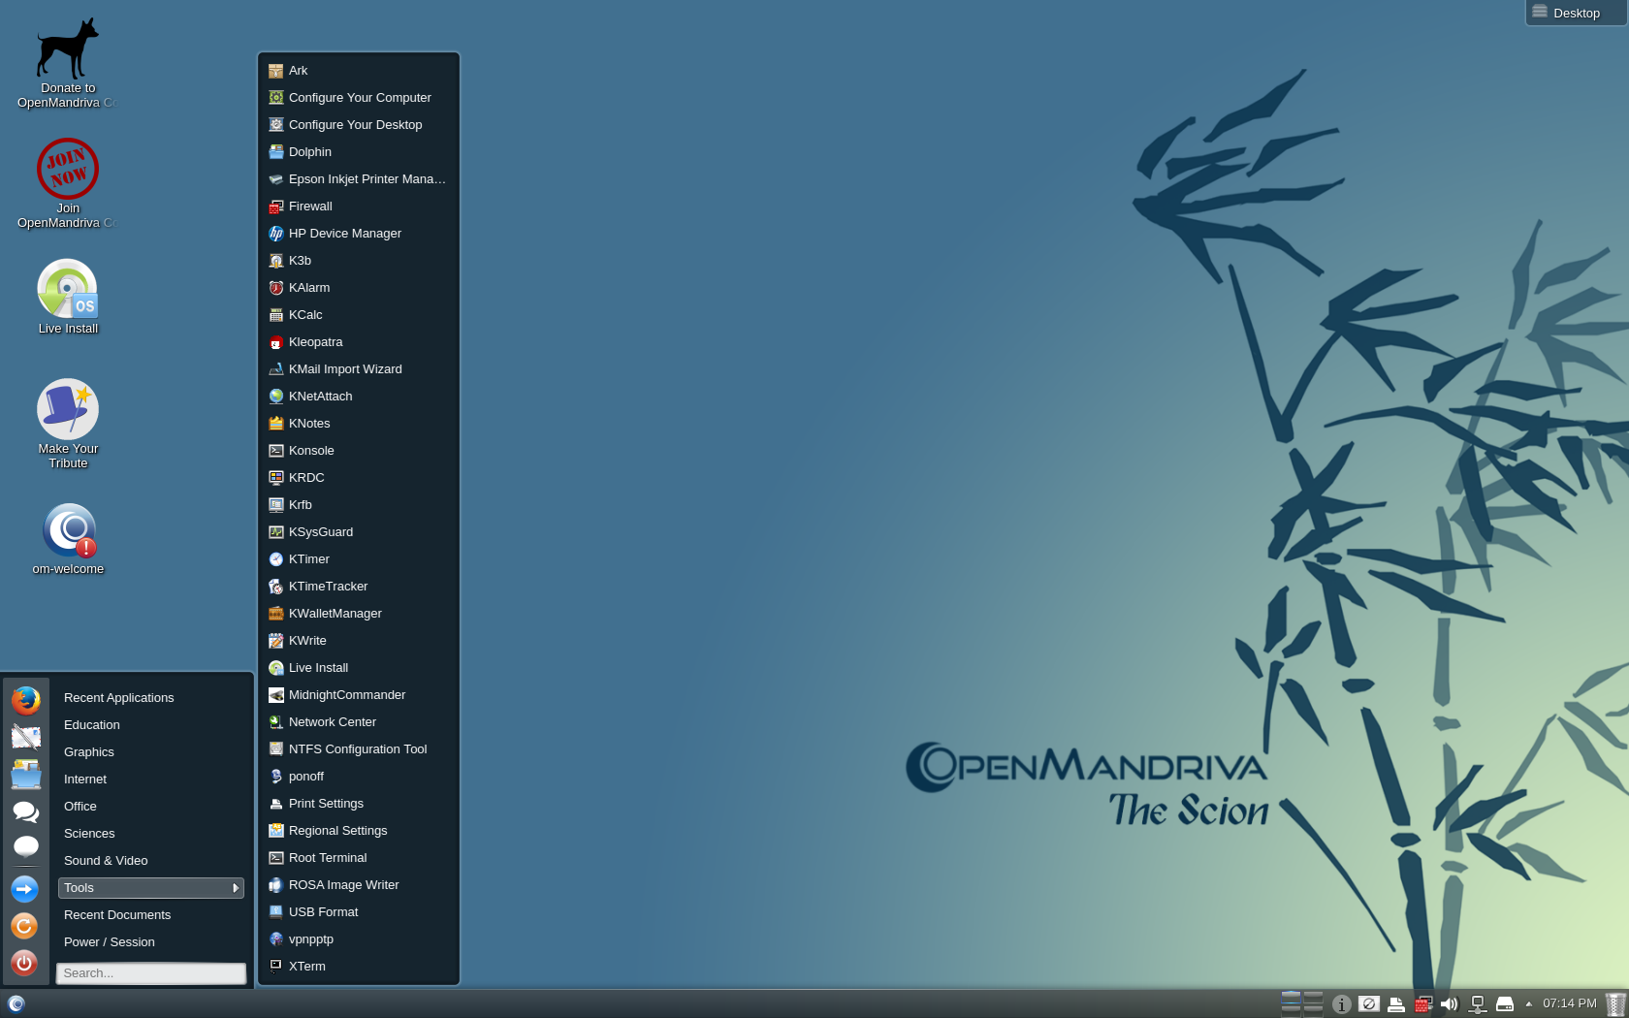Click the orange restart icon
Image resolution: width=1629 pixels, height=1018 pixels.
pos(25,926)
